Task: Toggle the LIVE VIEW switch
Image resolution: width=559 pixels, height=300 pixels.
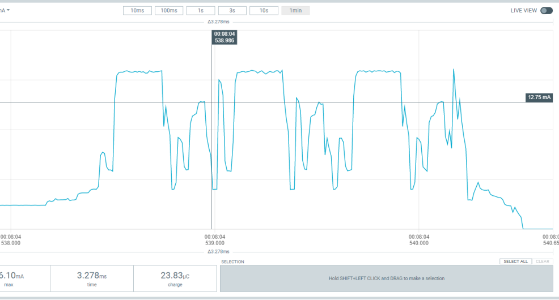Action: (546, 11)
